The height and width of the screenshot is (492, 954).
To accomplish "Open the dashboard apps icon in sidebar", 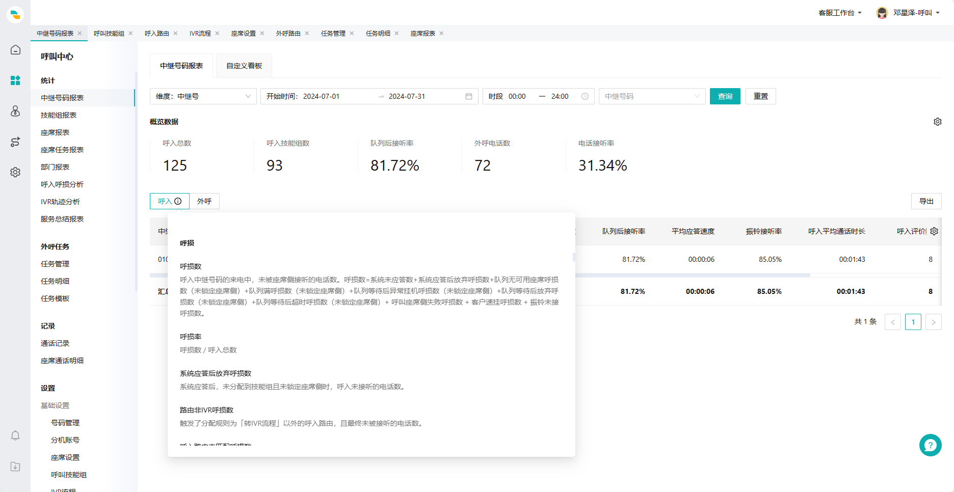I will (x=15, y=80).
